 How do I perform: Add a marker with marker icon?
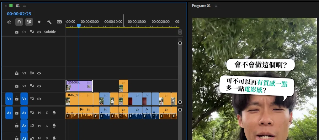(39, 22)
